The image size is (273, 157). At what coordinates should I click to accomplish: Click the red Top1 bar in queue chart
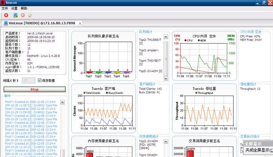89,72
